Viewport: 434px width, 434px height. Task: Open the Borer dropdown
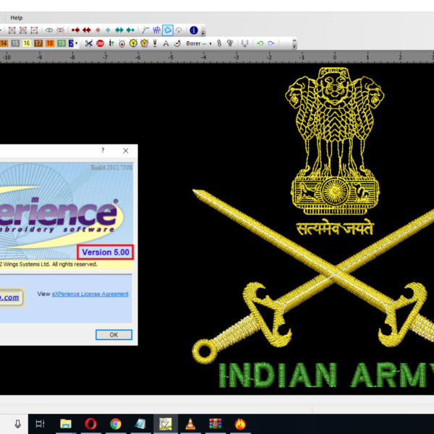[x=198, y=43]
